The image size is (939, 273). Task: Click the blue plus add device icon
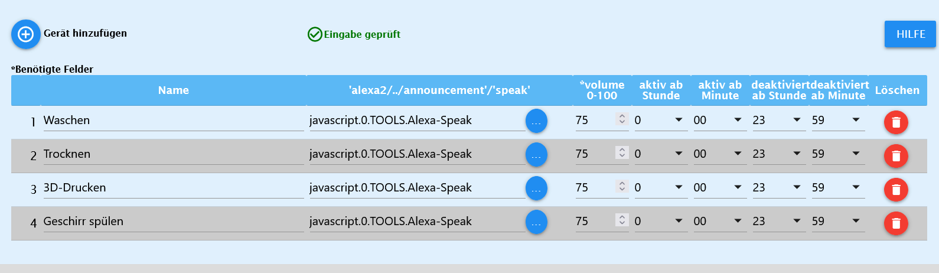pos(26,34)
